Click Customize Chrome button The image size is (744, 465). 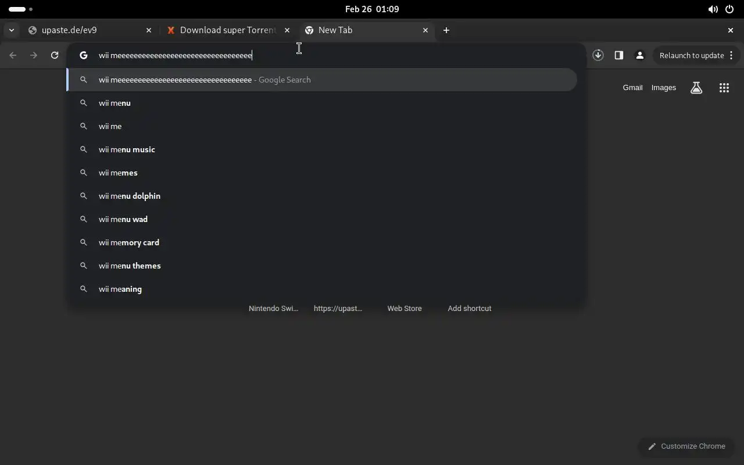click(x=687, y=446)
